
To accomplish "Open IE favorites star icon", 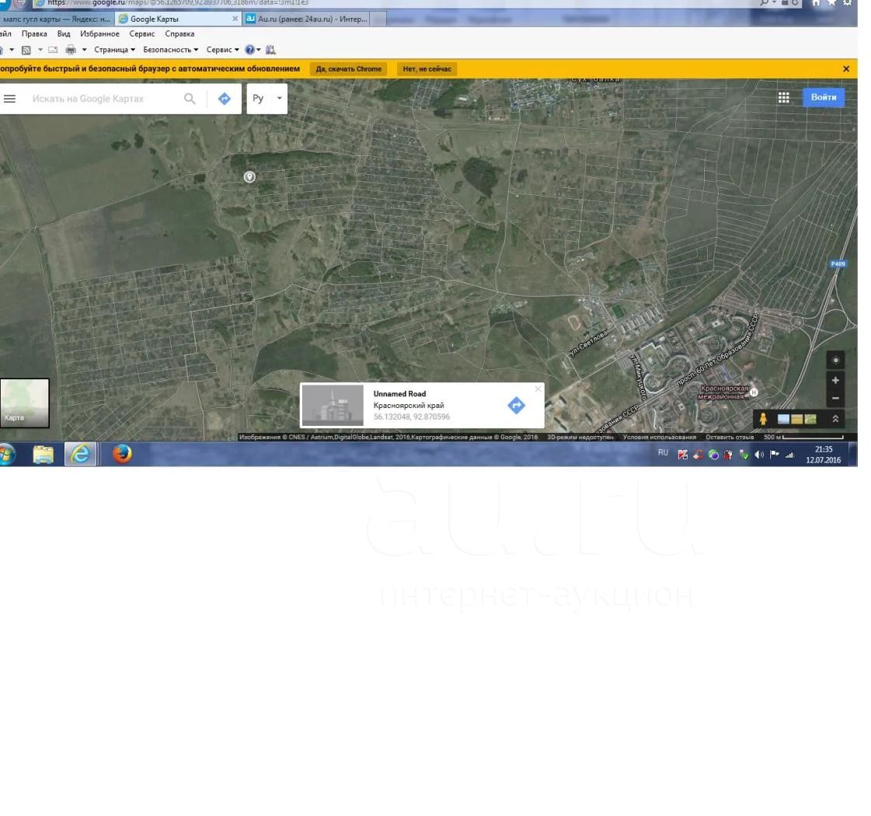I will [831, 3].
